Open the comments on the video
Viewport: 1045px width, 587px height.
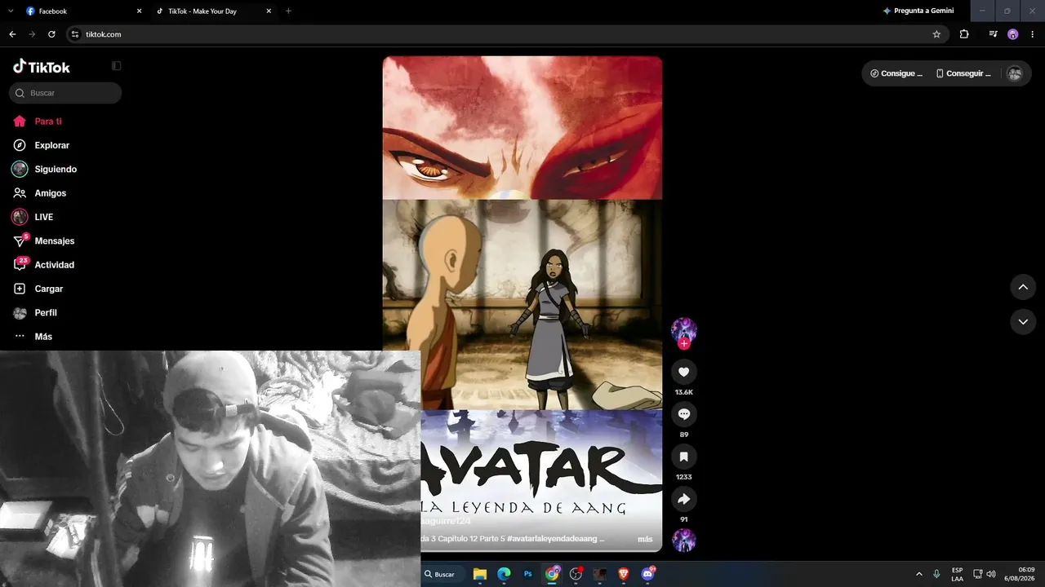(x=683, y=414)
